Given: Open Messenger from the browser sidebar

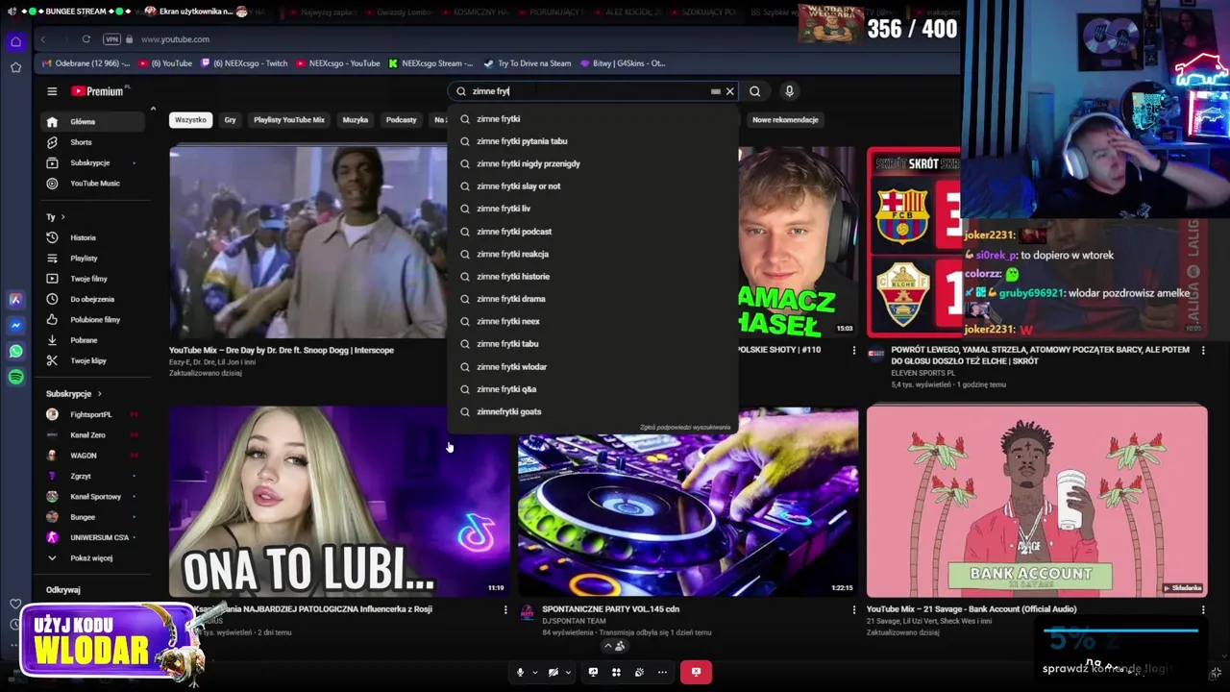Looking at the screenshot, I should pos(15,326).
